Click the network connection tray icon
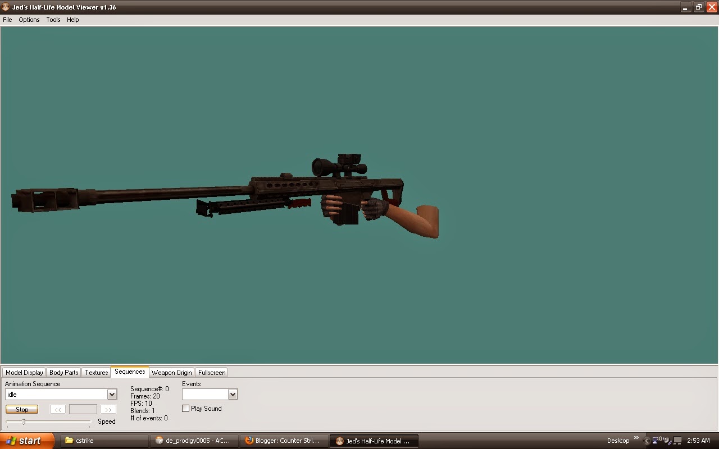 (x=657, y=441)
